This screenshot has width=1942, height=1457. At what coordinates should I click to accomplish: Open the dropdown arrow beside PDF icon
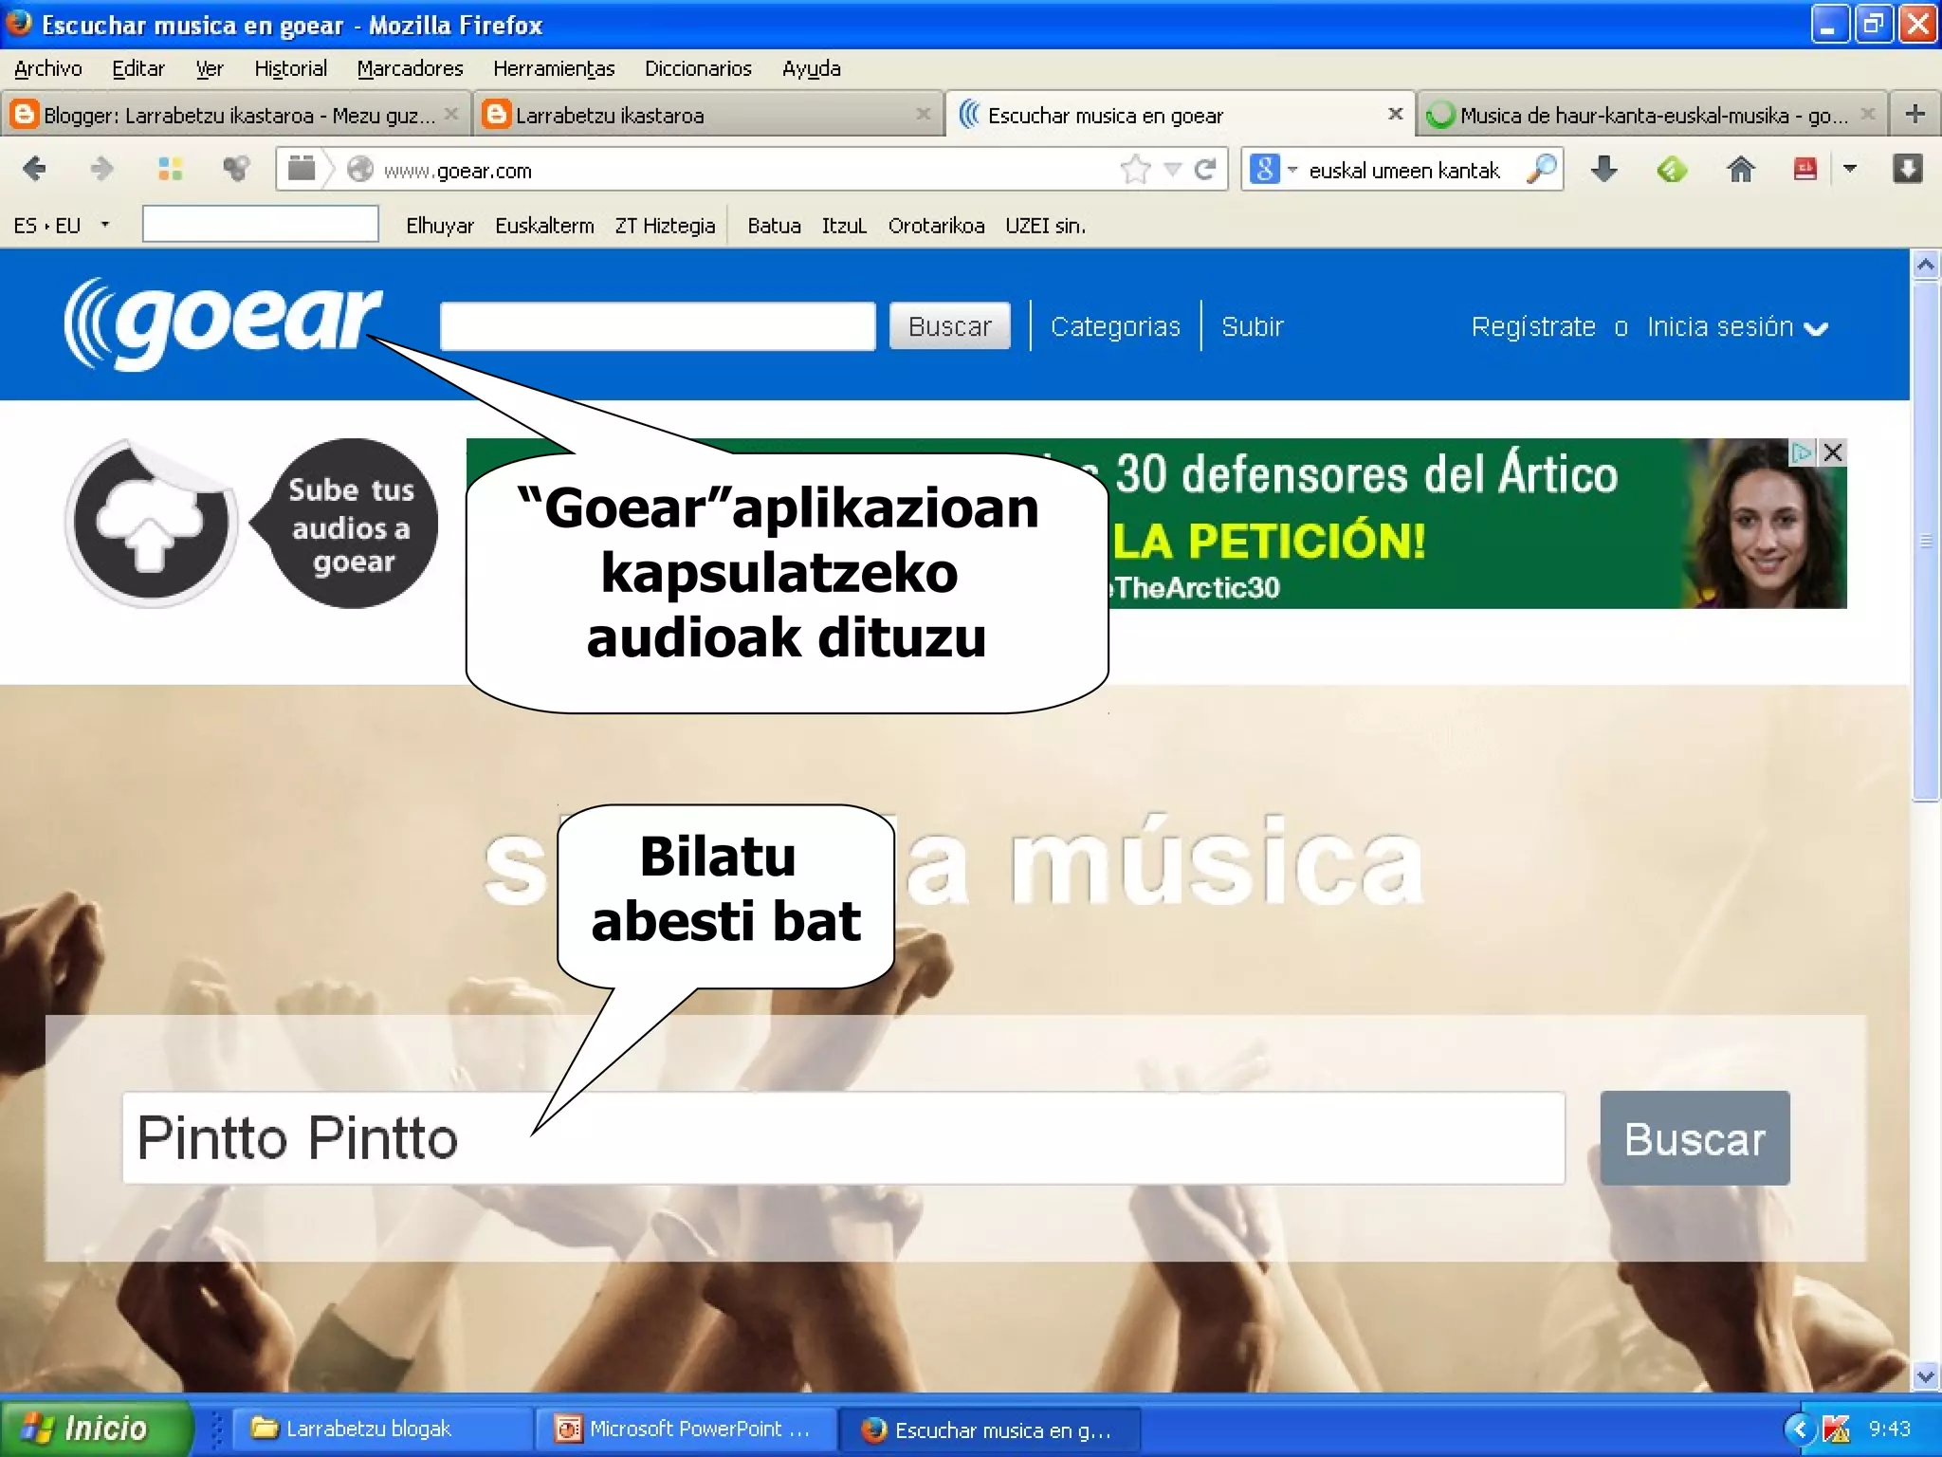(x=1849, y=170)
